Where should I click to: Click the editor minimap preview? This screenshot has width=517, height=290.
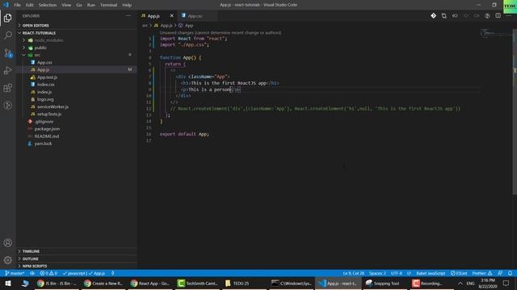[x=495, y=33]
